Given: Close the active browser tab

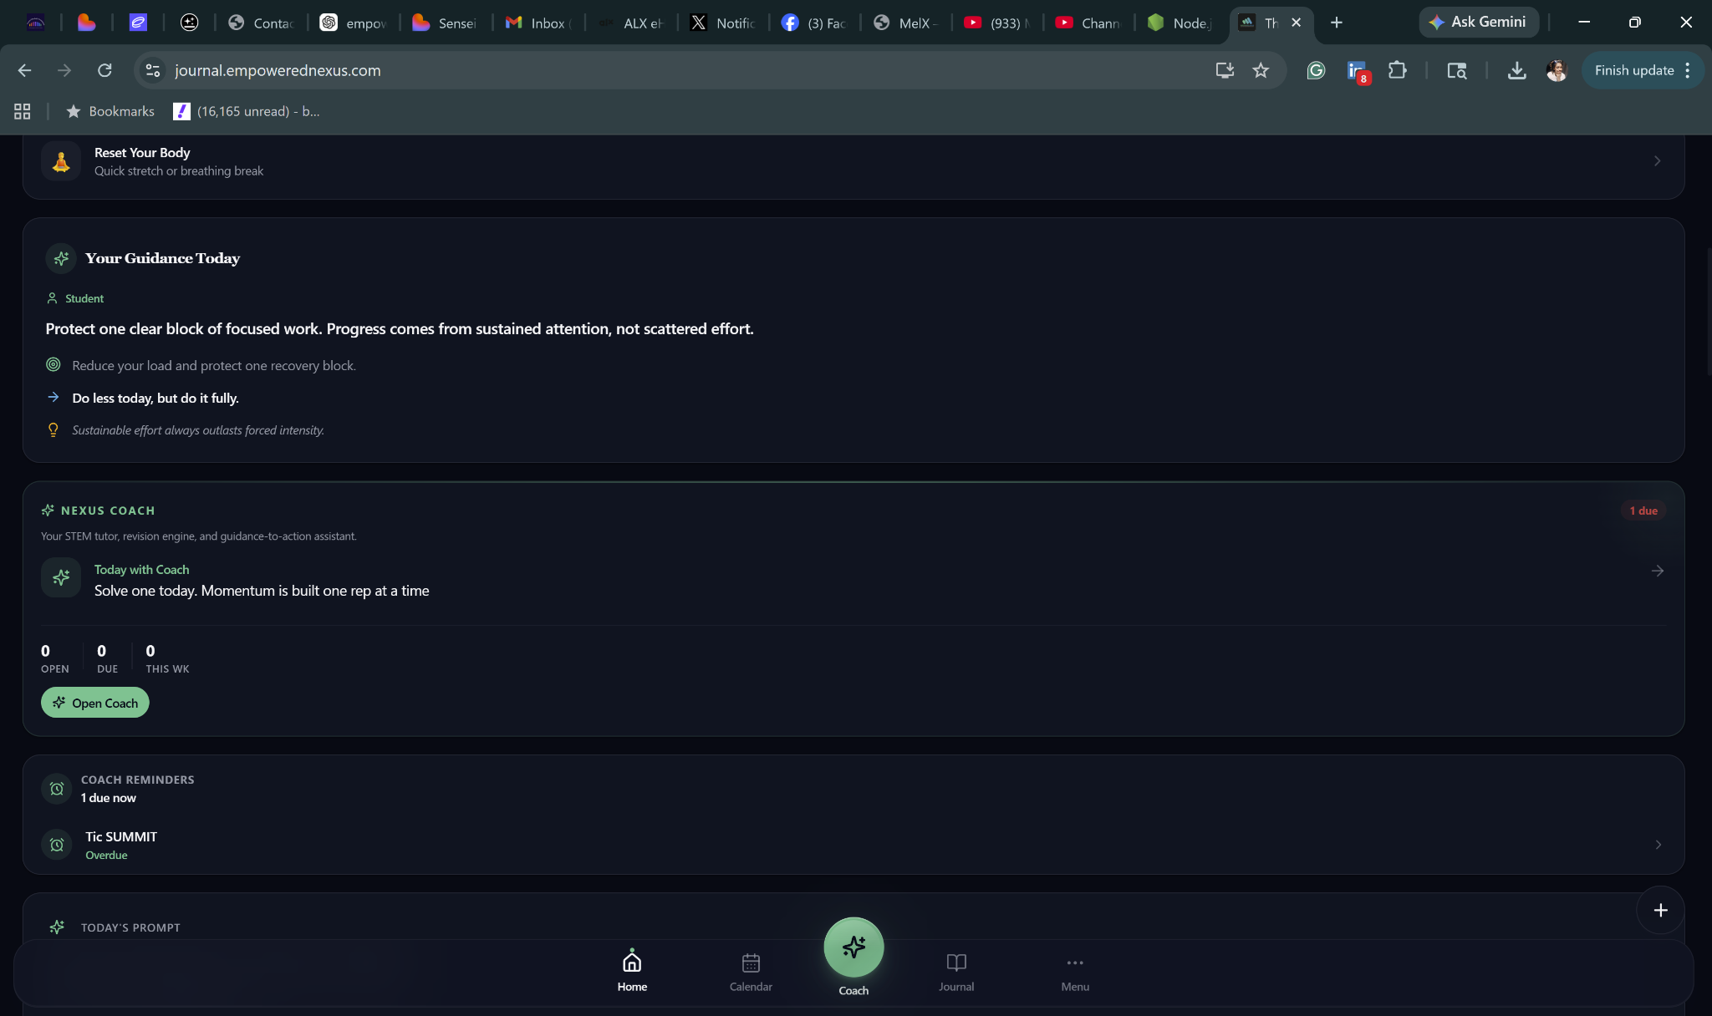Looking at the screenshot, I should coord(1296,23).
